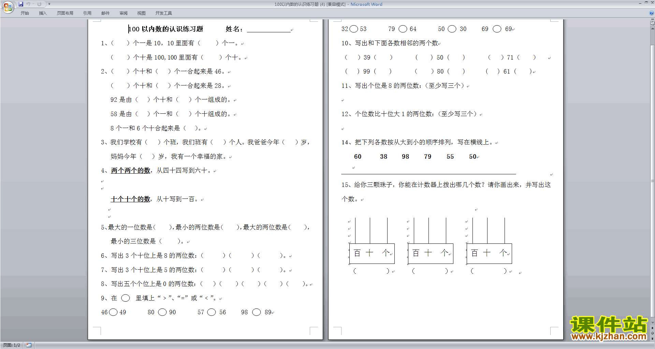This screenshot has height=349, width=655.
Task: Click the vertical scrollbar thumb
Action: pyautogui.click(x=652, y=181)
